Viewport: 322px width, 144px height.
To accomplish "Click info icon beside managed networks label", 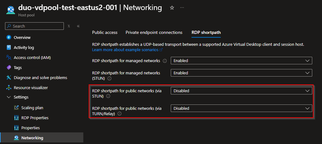I will [x=165, y=61].
